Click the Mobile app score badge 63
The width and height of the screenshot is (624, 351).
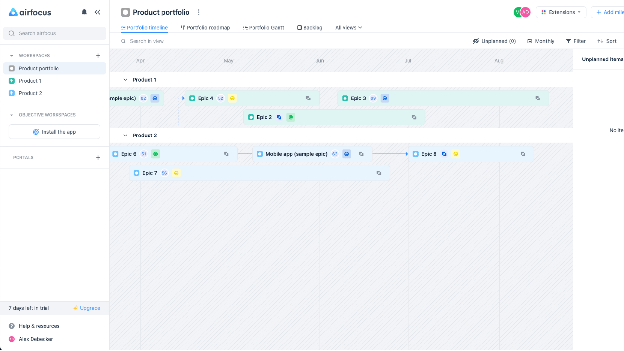335,154
